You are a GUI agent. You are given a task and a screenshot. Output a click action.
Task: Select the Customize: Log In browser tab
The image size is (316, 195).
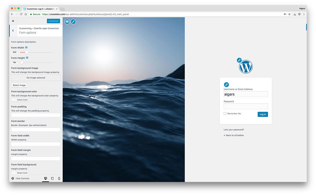coord(40,9)
